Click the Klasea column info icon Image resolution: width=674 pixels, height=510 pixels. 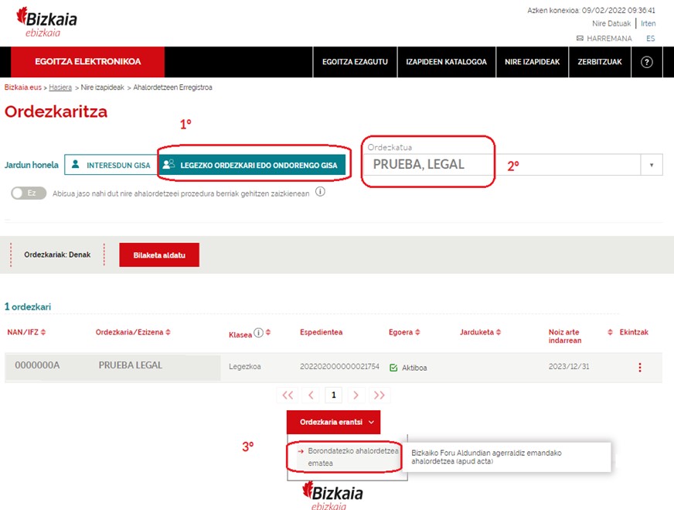coord(258,333)
